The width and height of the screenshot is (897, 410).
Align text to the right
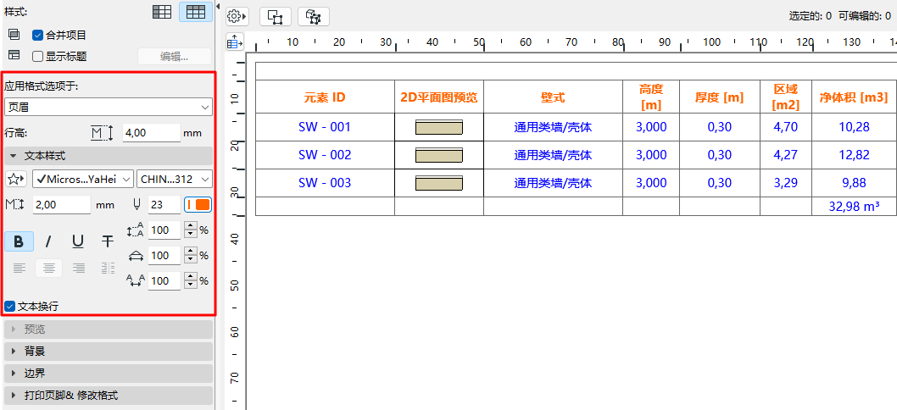pyautogui.click(x=78, y=269)
